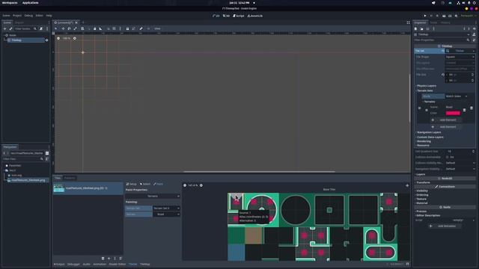Click the zoom out icon in viewport
Screen dimensions: 479x269
tap(58, 38)
